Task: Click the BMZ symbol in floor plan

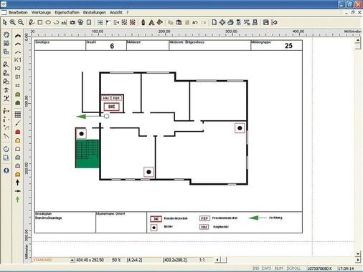Action: click(x=111, y=107)
